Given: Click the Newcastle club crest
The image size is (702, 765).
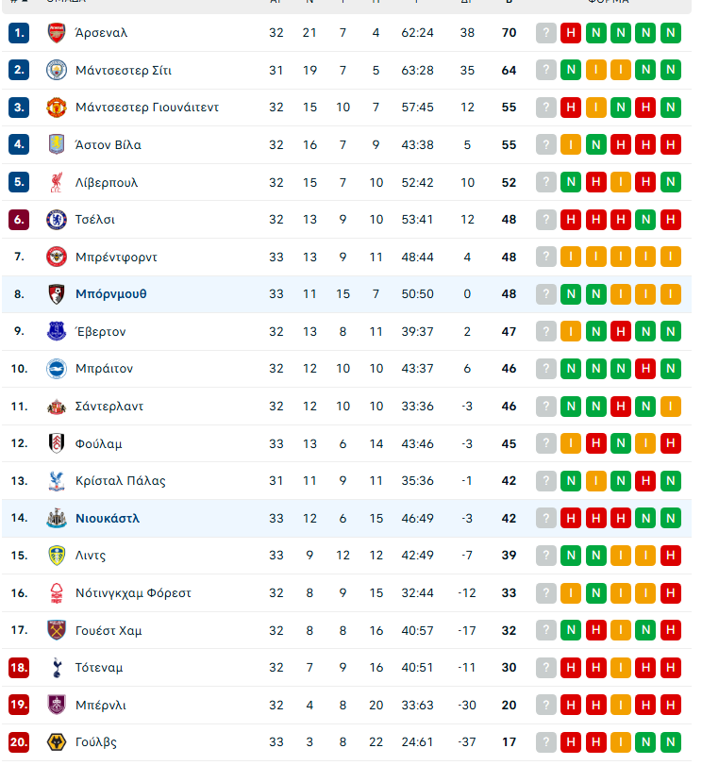Looking at the screenshot, I should point(57,518).
